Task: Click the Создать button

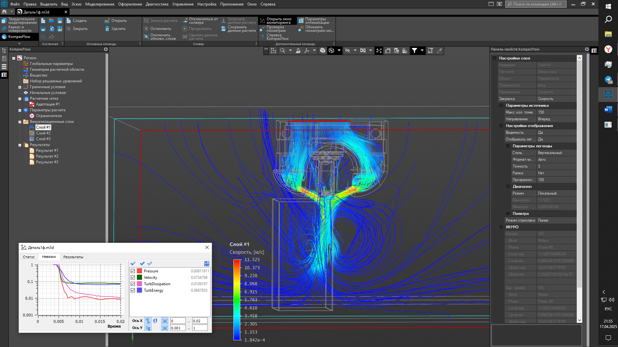Action: click(x=76, y=21)
